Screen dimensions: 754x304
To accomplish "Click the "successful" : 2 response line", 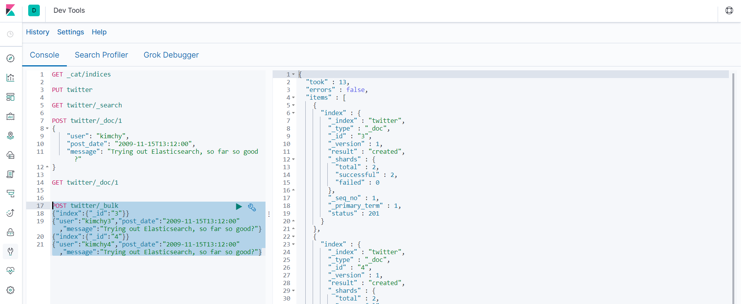I will tap(366, 175).
